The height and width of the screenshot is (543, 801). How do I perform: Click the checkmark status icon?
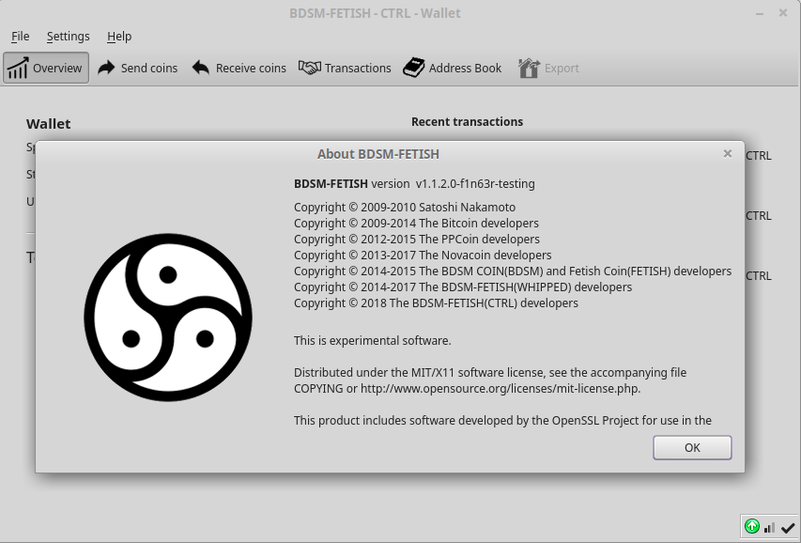coord(788,528)
